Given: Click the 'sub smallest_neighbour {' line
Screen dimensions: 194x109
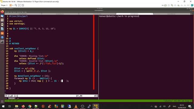Looking at the screenshot, I should (24, 48).
